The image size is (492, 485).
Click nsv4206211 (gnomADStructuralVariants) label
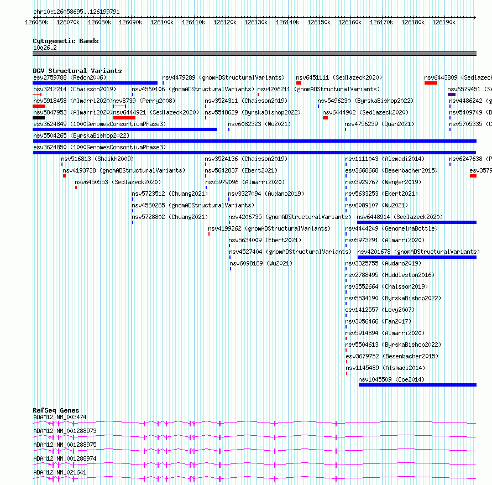(318, 89)
